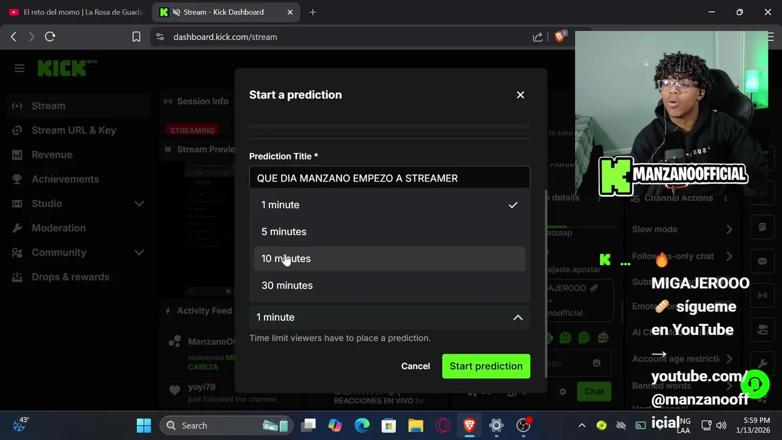Open OBS Studio from the taskbar
The height and width of the screenshot is (440, 782).
point(524,425)
